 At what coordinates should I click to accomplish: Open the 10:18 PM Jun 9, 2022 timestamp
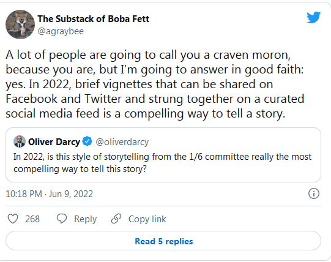(x=49, y=194)
